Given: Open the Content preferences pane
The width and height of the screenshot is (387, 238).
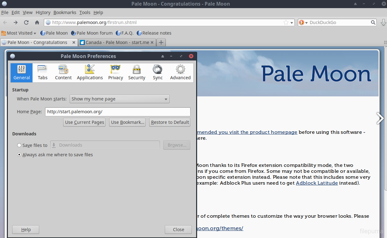Looking at the screenshot, I should click(63, 72).
